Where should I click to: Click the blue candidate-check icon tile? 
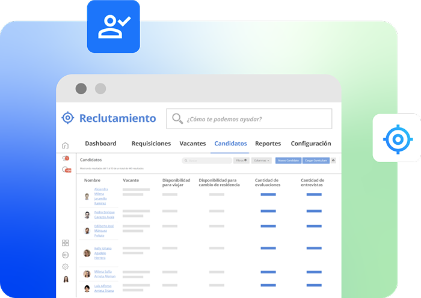click(x=113, y=26)
